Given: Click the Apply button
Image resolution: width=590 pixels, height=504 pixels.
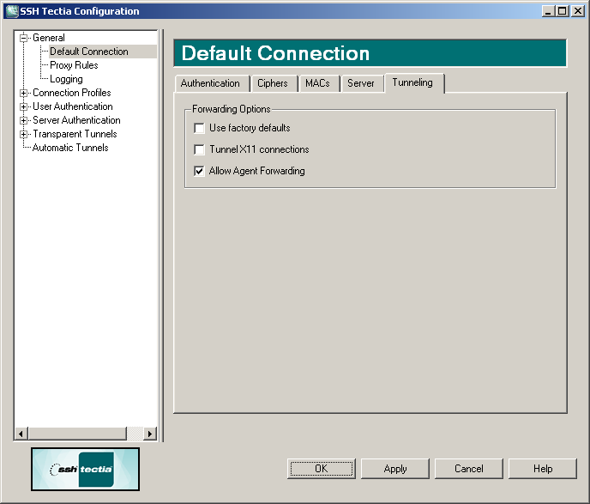Looking at the screenshot, I should pos(395,469).
